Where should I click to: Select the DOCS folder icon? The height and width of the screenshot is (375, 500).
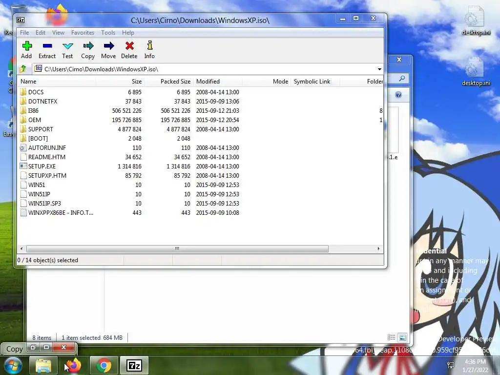pos(23,92)
